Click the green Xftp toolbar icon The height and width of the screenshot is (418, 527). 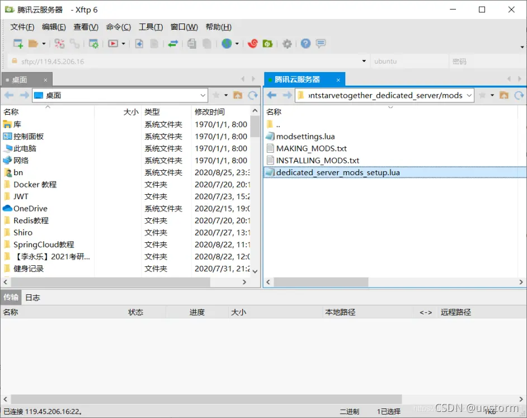point(267,44)
